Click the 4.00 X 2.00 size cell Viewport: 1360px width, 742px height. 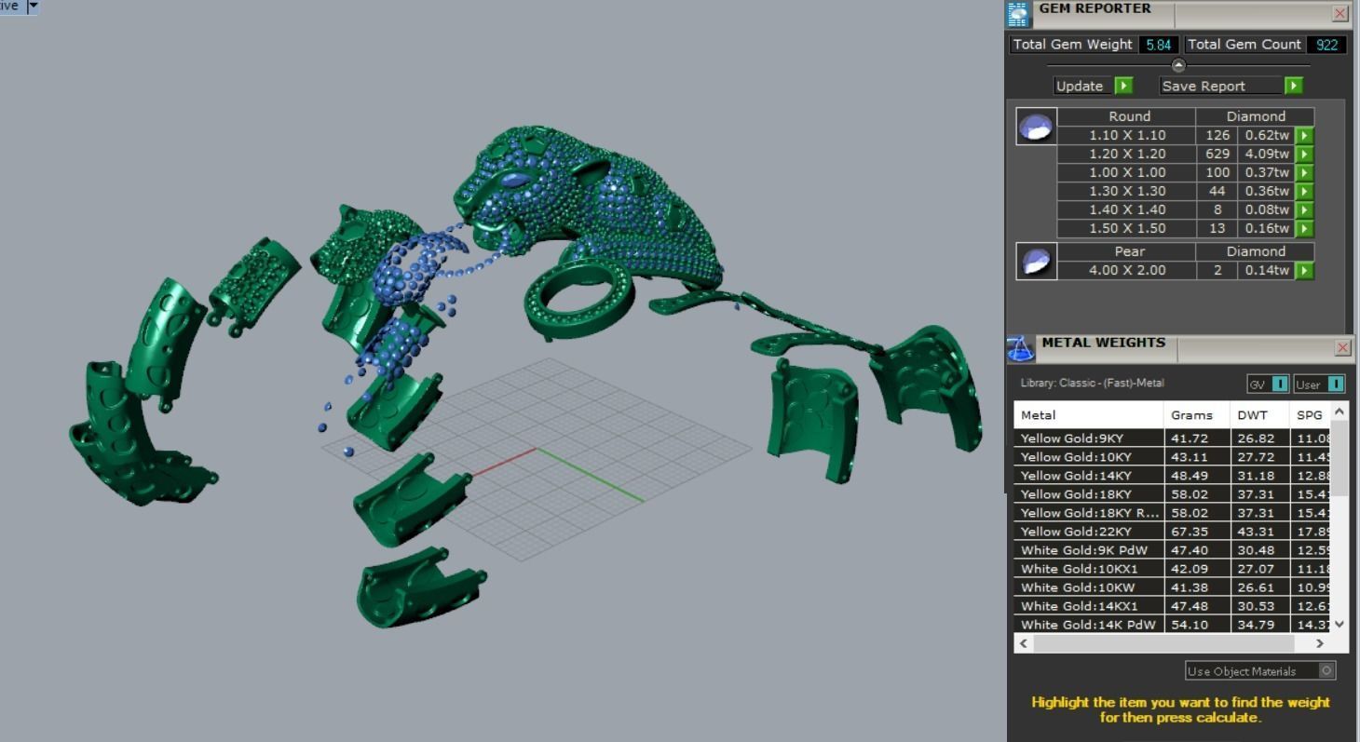click(x=1126, y=270)
